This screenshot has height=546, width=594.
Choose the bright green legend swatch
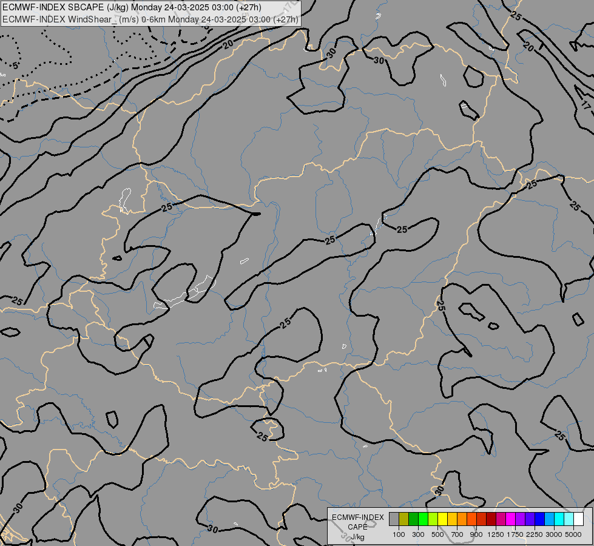423,519
